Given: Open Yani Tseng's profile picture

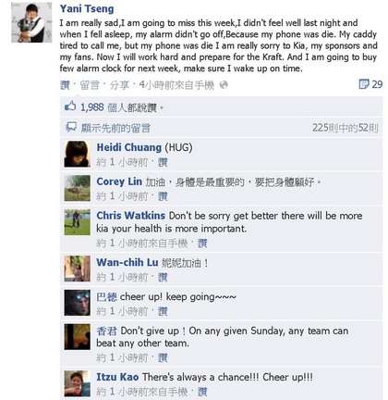Looking at the screenshot, I should tap(31, 22).
